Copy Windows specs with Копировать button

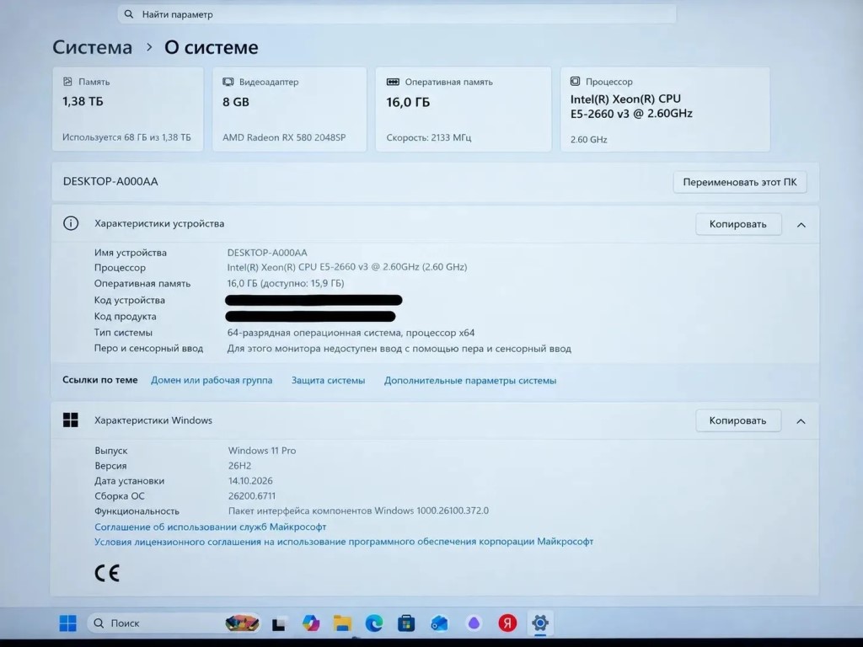tap(738, 421)
